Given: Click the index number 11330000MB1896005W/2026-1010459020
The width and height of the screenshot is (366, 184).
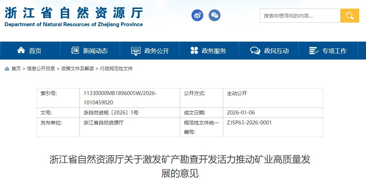Looking at the screenshot, I should pyautogui.click(x=120, y=98).
